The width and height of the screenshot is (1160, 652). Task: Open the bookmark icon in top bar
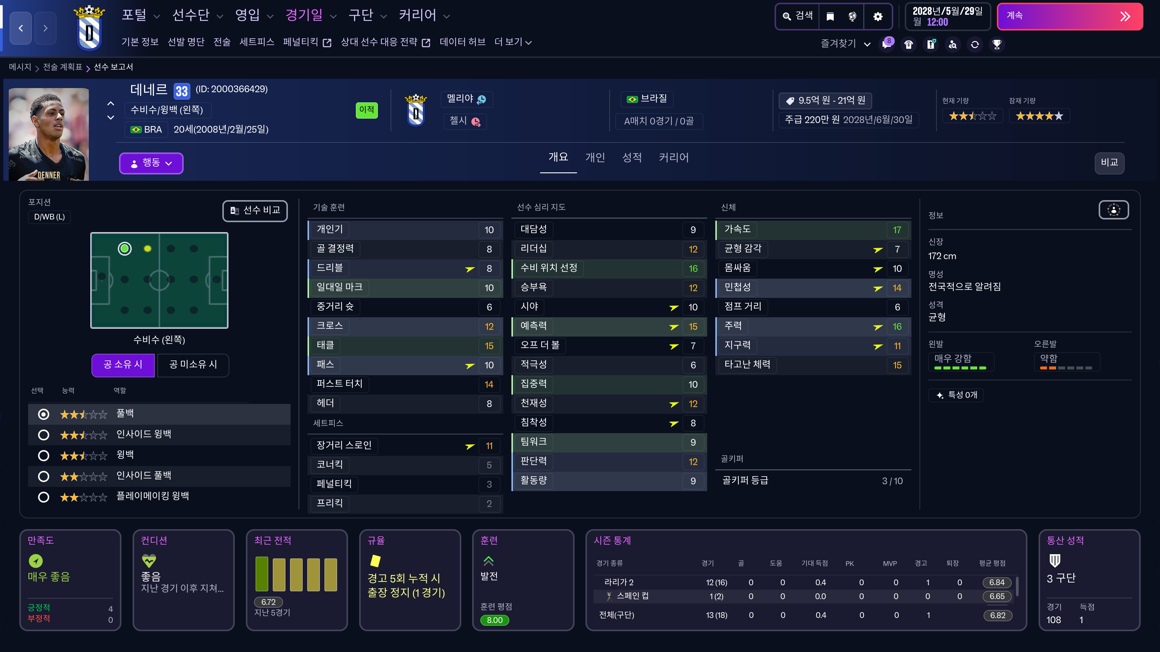pos(830,17)
